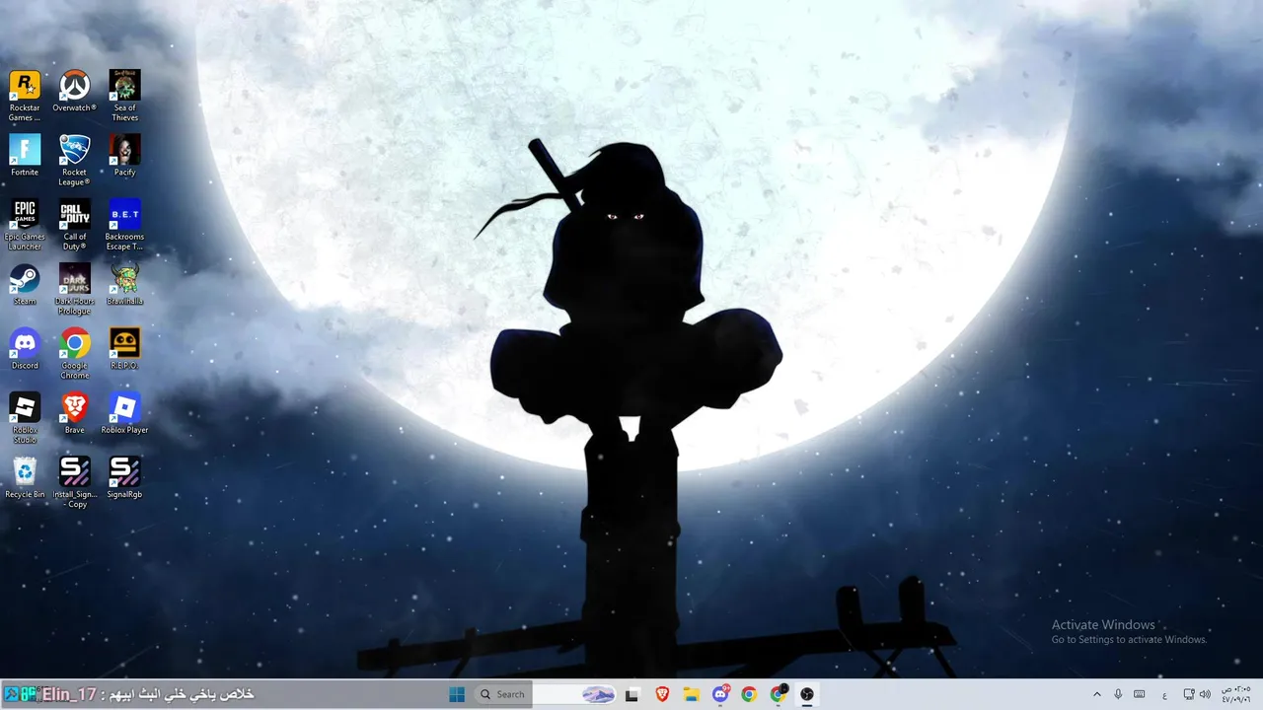Show hidden system tray icons
The image size is (1263, 710).
coord(1096,694)
